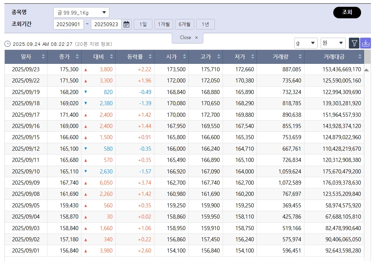
Task: Open the 종목명 dropdown showing 금 99.99_1Kg
Action: coord(81,12)
